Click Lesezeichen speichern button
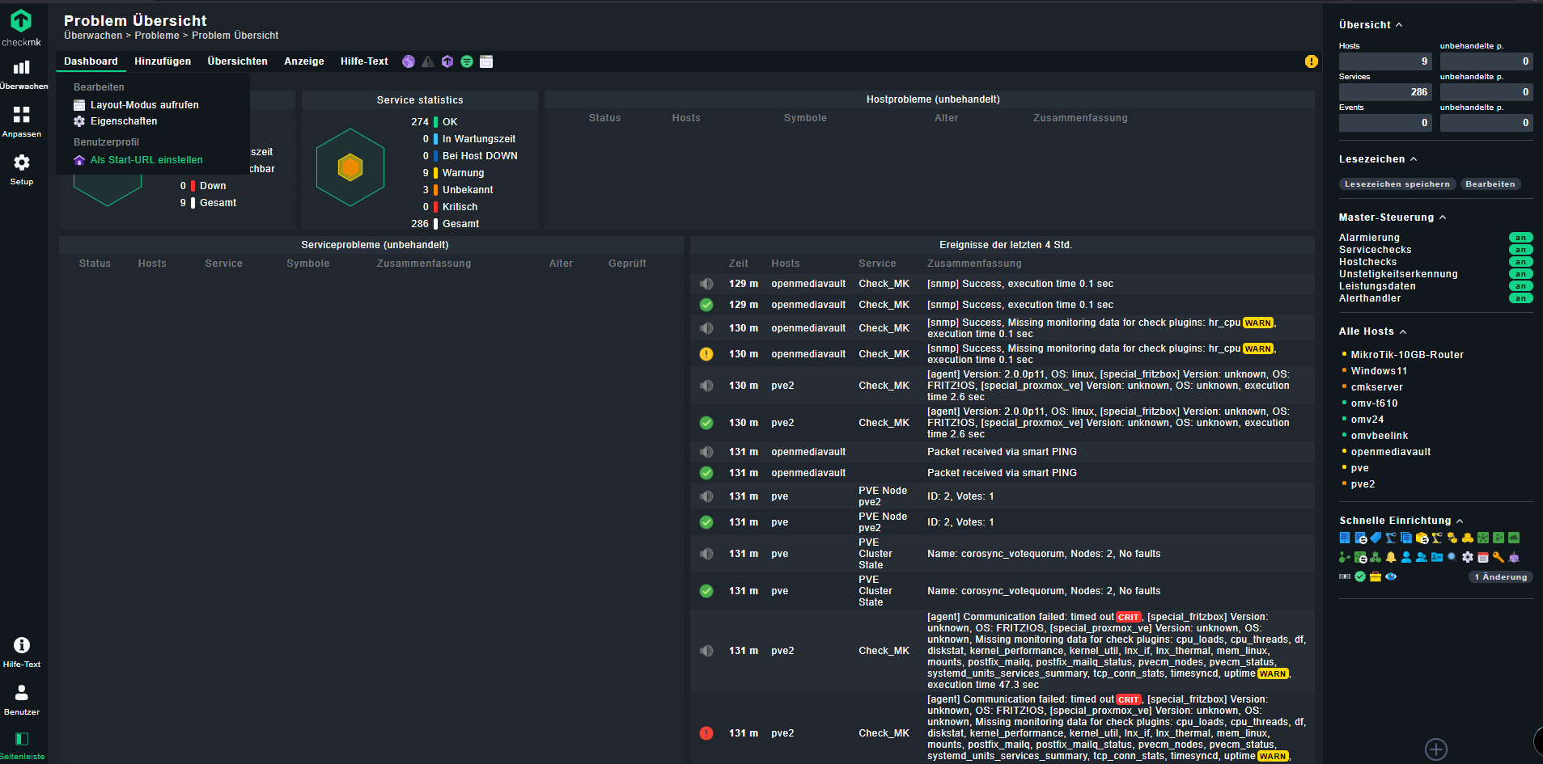Screen dimensions: 1543x764 [x=1397, y=184]
